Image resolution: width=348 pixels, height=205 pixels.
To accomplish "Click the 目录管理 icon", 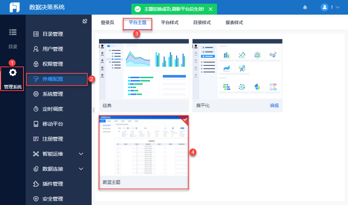I will click(x=36, y=34).
